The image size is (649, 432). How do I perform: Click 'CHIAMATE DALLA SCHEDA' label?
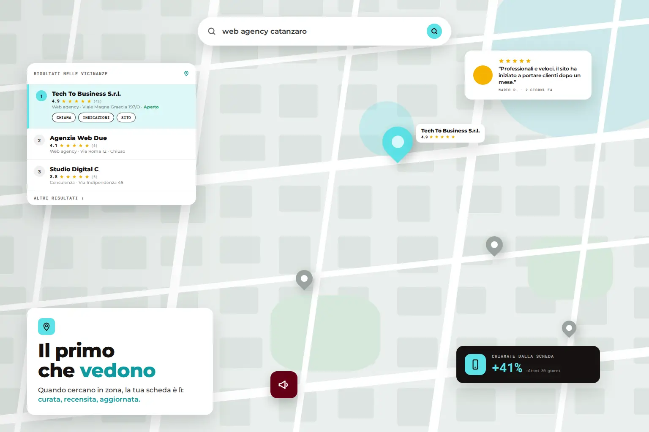click(523, 356)
